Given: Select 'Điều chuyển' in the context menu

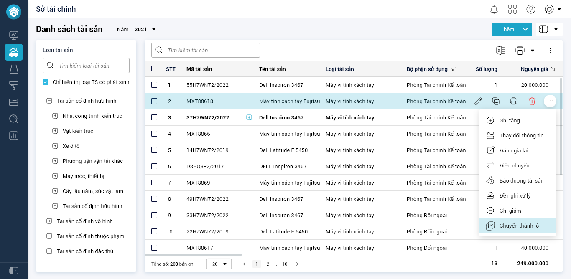Looking at the screenshot, I should click(514, 165).
